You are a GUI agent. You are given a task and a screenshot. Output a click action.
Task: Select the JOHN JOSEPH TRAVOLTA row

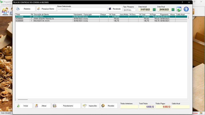(44, 19)
